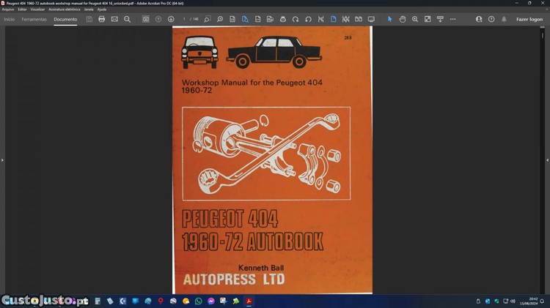Click the print icon in the toolbar
Image resolution: width=550 pixels, height=308 pixels.
pyautogui.click(x=101, y=19)
